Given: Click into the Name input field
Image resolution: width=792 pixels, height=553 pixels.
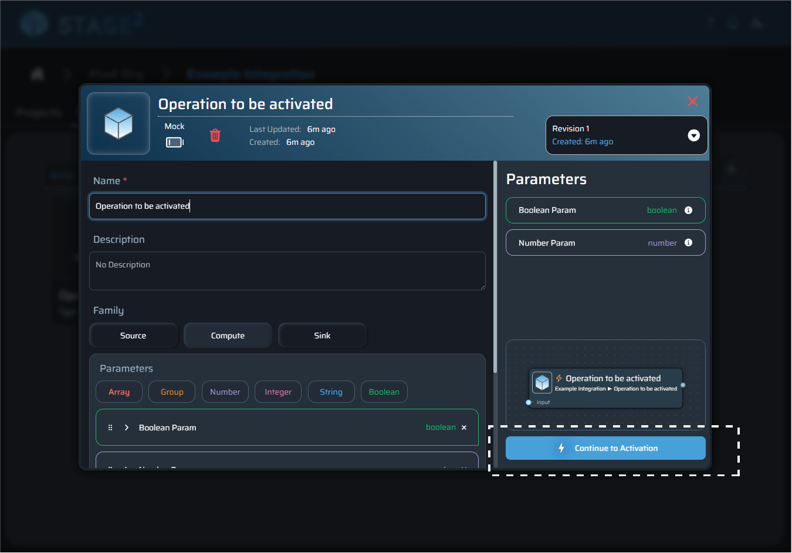Looking at the screenshot, I should point(287,206).
